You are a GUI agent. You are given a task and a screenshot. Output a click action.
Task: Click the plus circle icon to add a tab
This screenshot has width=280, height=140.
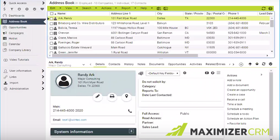pyautogui.click(x=241, y=64)
